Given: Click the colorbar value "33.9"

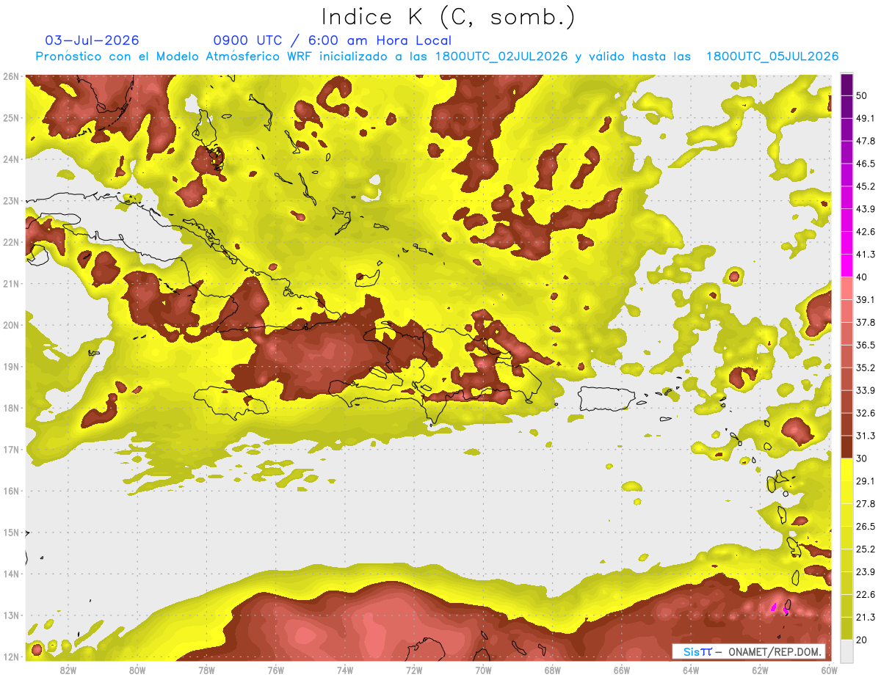Looking at the screenshot, I should [866, 390].
